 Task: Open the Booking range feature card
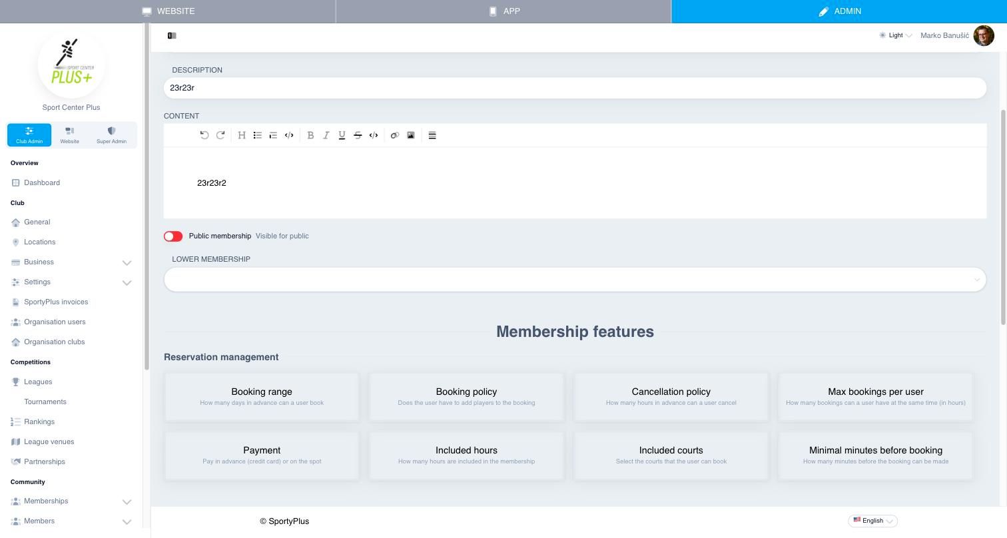click(262, 397)
